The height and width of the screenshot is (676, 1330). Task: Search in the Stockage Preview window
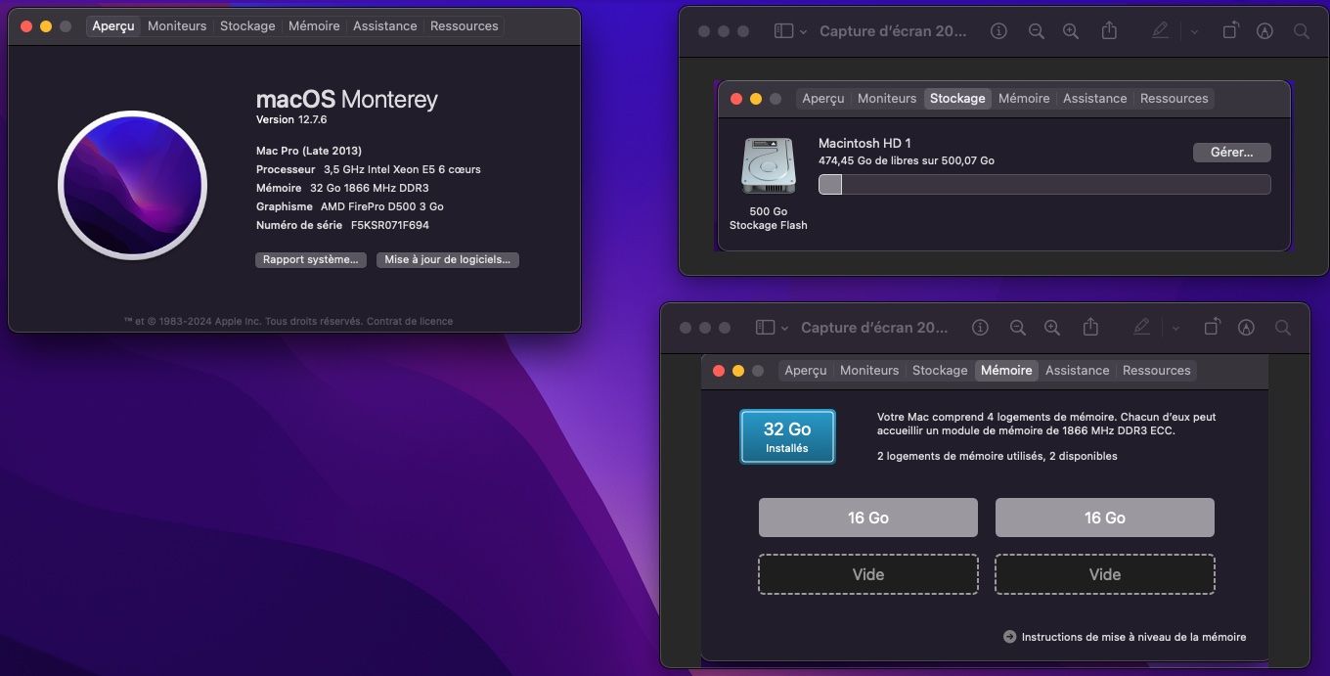(1302, 31)
